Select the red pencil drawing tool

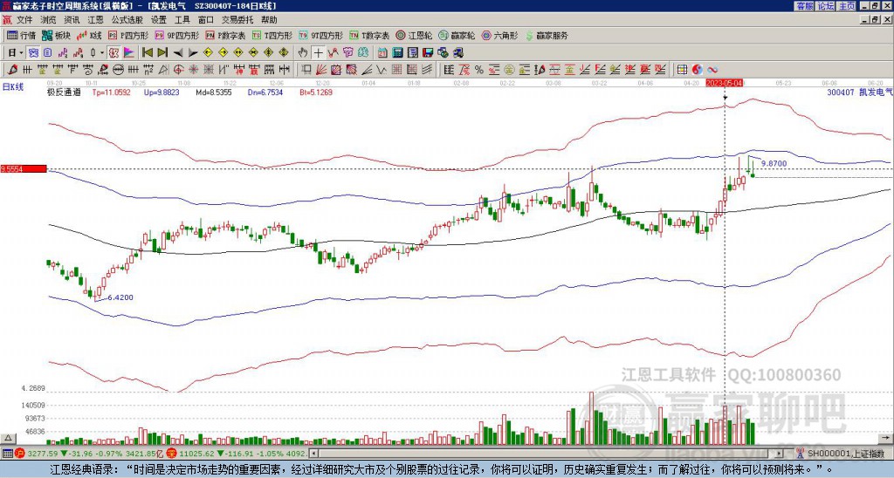[11, 70]
